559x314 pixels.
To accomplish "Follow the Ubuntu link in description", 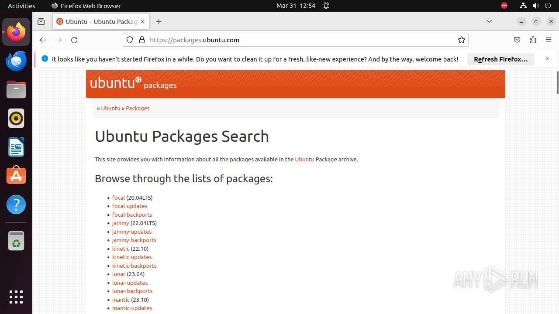I will (304, 159).
